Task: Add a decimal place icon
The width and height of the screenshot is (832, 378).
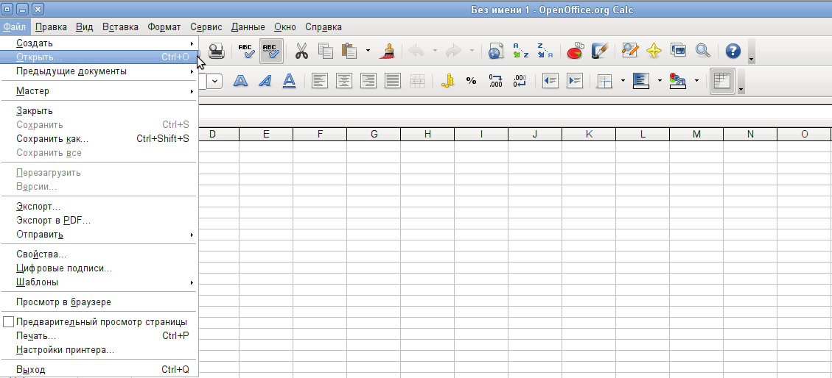Action: (496, 81)
